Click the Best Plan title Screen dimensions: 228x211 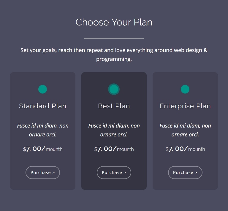(114, 106)
